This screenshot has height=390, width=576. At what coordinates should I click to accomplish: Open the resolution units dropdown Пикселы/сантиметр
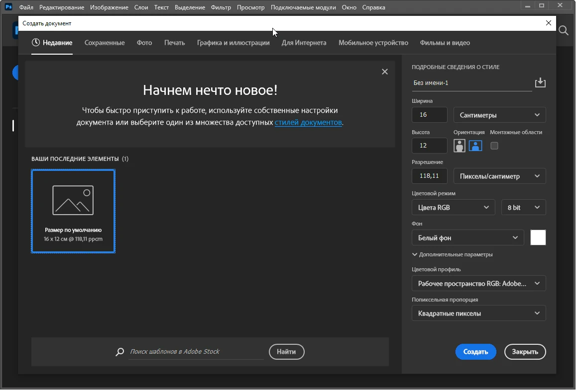500,176
